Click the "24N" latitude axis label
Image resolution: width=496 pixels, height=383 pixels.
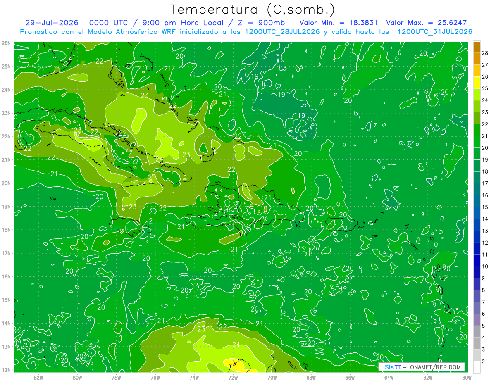click(x=6, y=90)
